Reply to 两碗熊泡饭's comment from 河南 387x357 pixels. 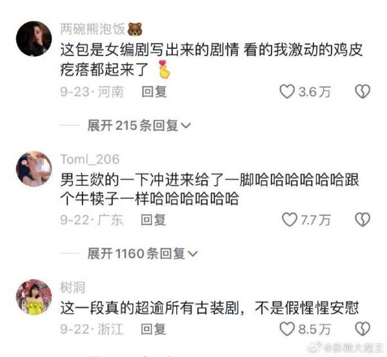(154, 92)
